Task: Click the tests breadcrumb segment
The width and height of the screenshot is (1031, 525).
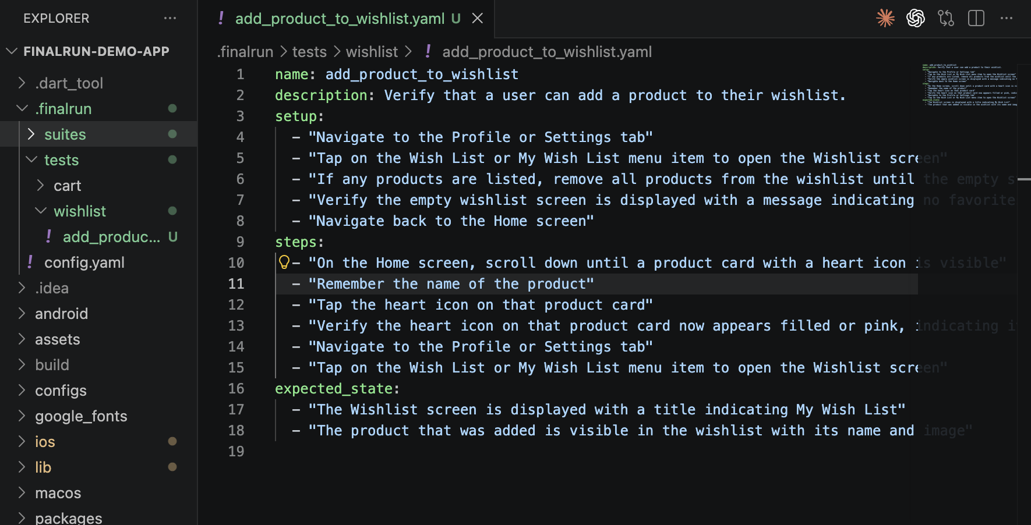Action: click(x=309, y=52)
